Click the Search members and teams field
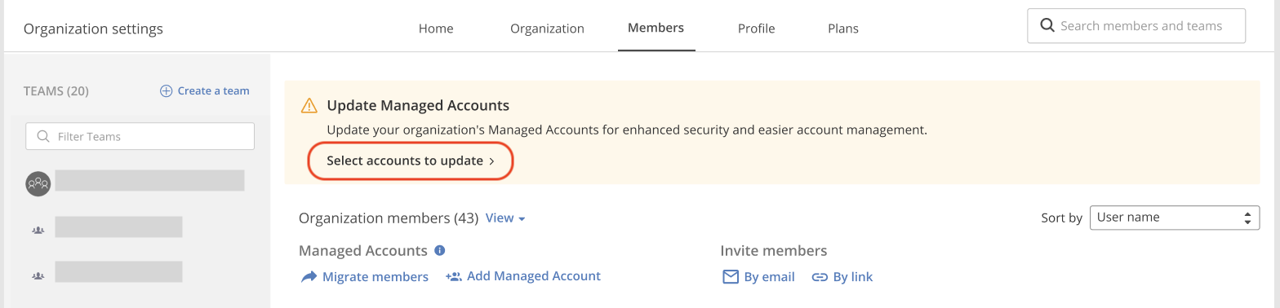 (1136, 25)
